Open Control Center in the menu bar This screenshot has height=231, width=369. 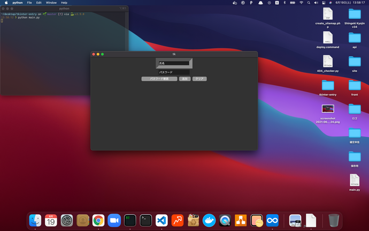[324, 3]
